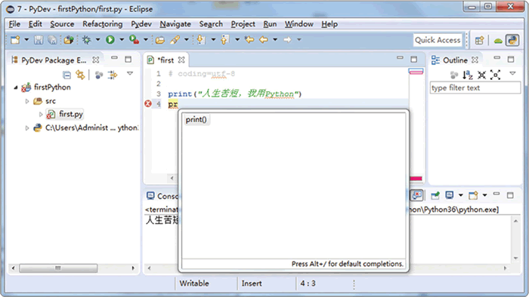This screenshot has height=297, width=529.
Task: Open the Source menu
Action: pyautogui.click(x=62, y=24)
